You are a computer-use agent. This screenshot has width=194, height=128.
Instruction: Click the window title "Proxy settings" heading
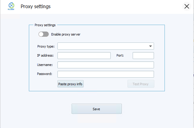coord(35,6)
